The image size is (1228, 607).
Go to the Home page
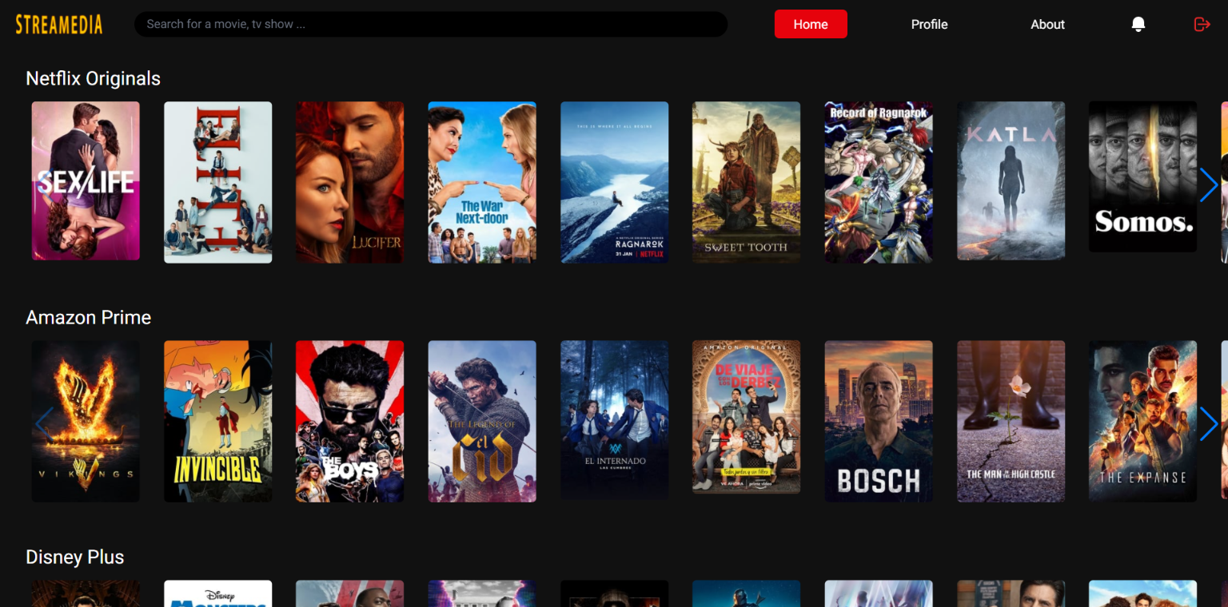811,24
